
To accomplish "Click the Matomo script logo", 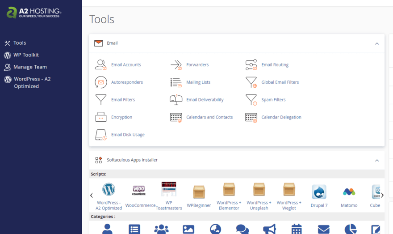I will click(349, 192).
